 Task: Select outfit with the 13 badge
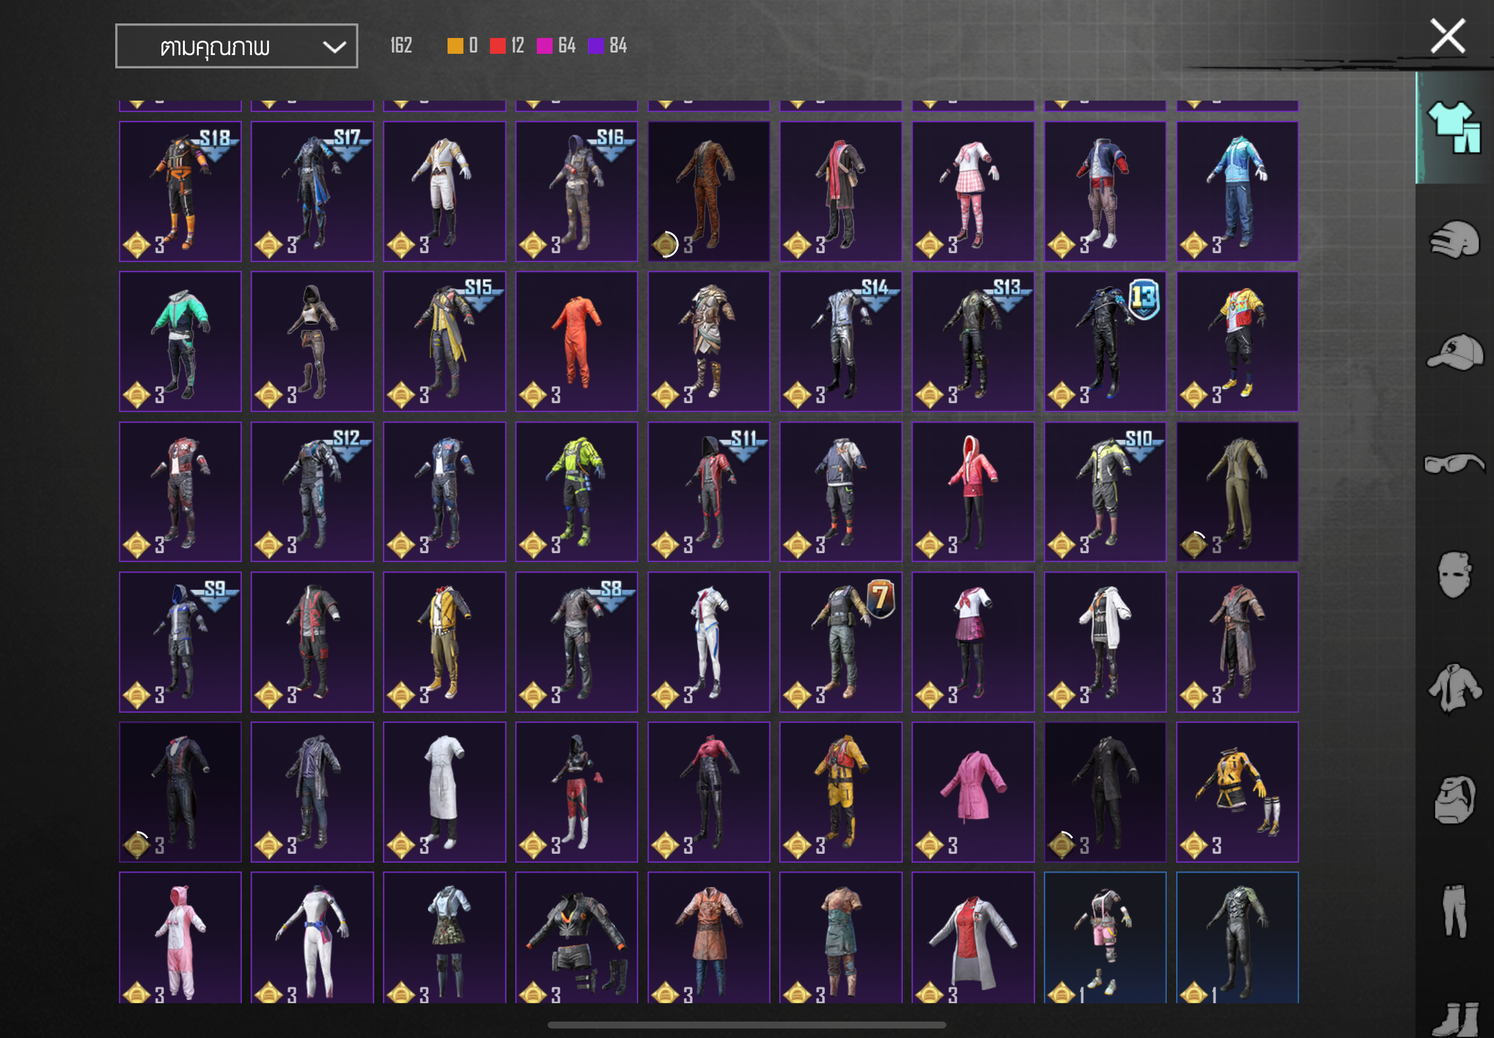coord(1105,341)
